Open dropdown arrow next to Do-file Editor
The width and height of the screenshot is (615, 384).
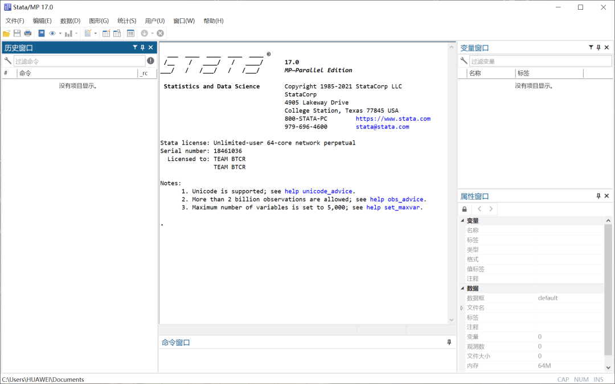point(95,34)
